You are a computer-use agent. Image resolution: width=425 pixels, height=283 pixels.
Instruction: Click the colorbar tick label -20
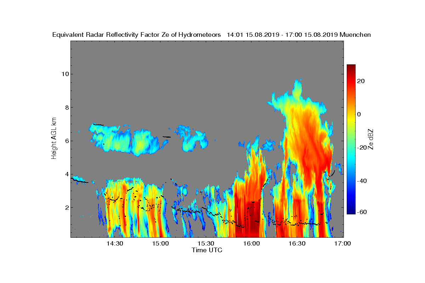tap(362, 148)
